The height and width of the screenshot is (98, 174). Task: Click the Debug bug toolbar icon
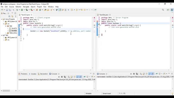coord(17,10)
